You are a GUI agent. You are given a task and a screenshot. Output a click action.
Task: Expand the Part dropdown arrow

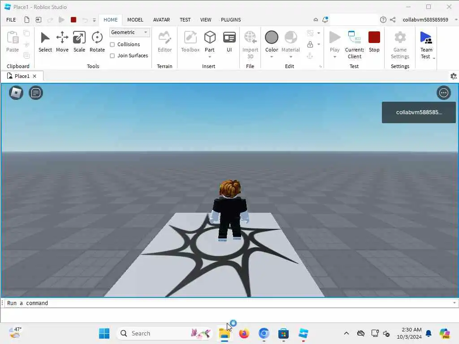click(x=210, y=57)
